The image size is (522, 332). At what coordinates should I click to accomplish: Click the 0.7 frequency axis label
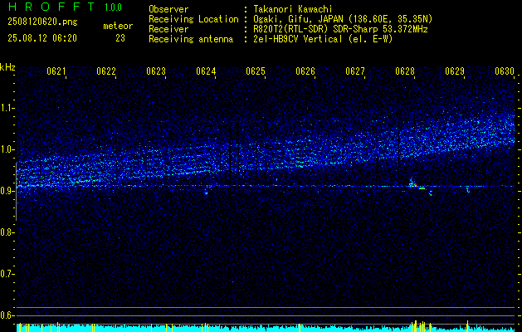pyautogui.click(x=7, y=274)
